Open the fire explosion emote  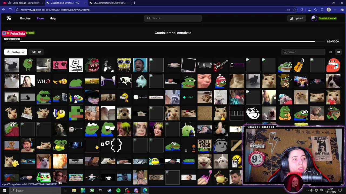tap(60, 161)
